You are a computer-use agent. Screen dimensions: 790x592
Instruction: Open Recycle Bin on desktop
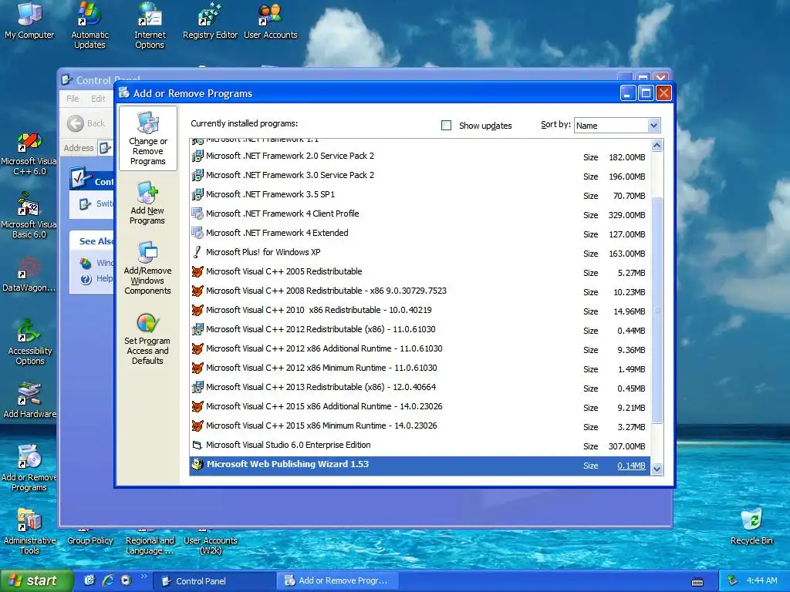click(751, 526)
